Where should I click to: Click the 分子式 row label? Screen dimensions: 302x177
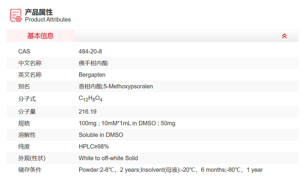click(x=27, y=99)
